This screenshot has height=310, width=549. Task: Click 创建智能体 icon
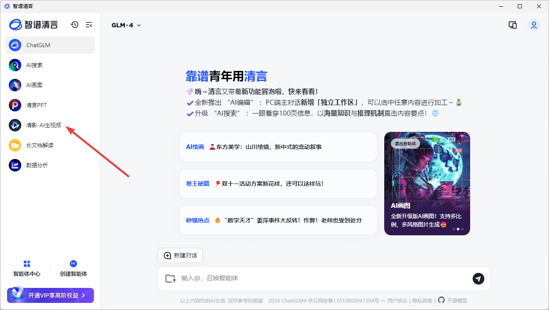[x=73, y=264]
